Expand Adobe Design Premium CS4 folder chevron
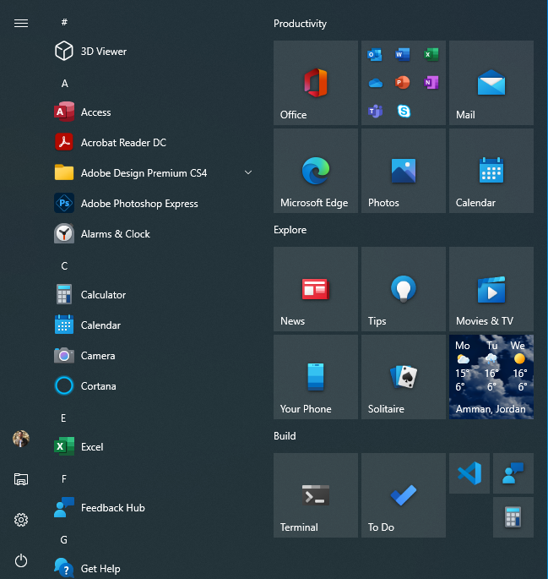Viewport: 548px width, 579px height. (248, 172)
